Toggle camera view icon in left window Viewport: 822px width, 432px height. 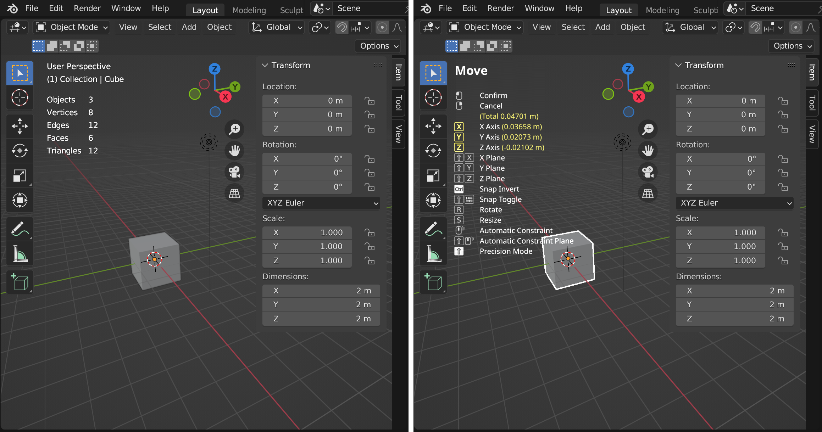click(234, 172)
